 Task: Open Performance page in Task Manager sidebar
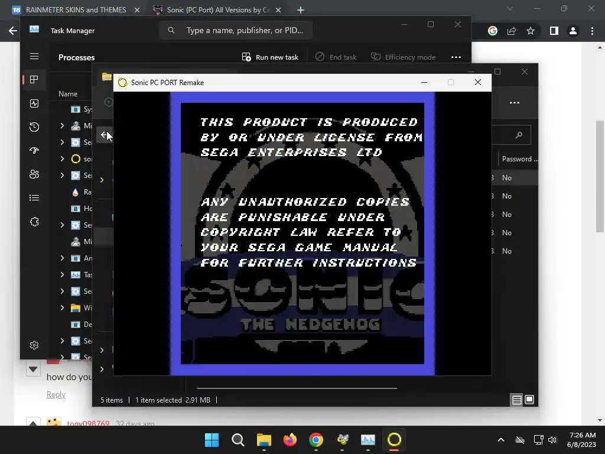point(34,103)
